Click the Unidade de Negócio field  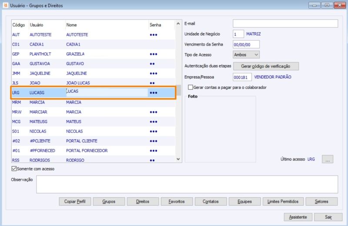click(x=238, y=34)
